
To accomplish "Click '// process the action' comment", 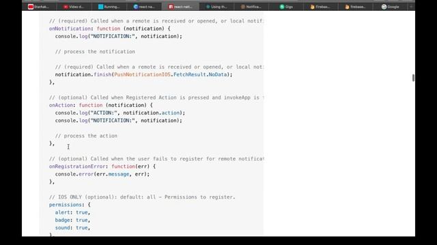I will [x=86, y=136].
